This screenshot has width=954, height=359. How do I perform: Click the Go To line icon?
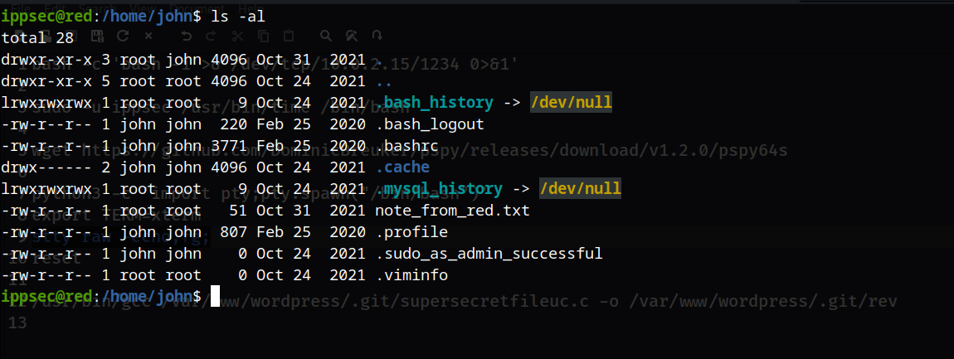coord(377,36)
